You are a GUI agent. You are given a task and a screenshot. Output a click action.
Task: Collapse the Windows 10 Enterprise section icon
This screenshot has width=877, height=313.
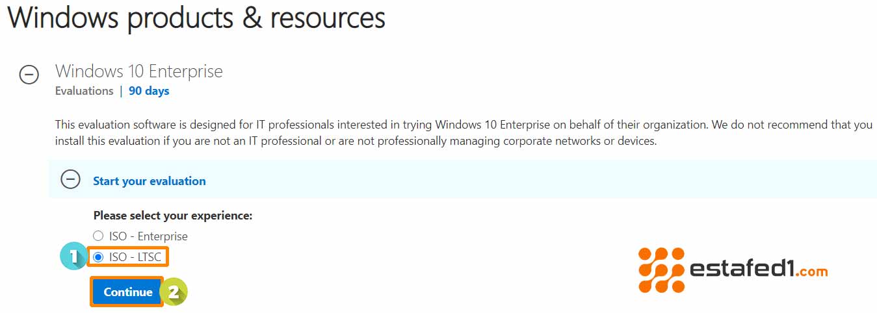[29, 75]
